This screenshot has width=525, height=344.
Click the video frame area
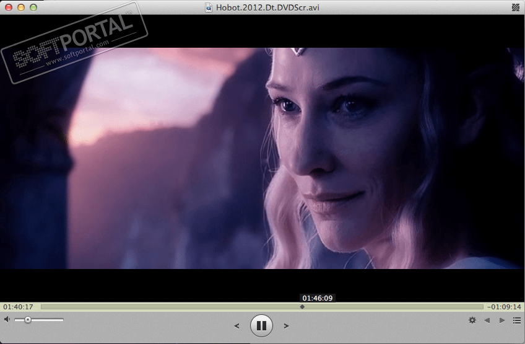click(x=262, y=158)
